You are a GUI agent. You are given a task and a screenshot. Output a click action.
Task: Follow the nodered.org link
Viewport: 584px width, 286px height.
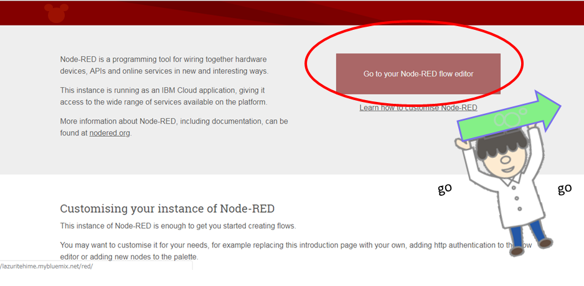point(110,133)
